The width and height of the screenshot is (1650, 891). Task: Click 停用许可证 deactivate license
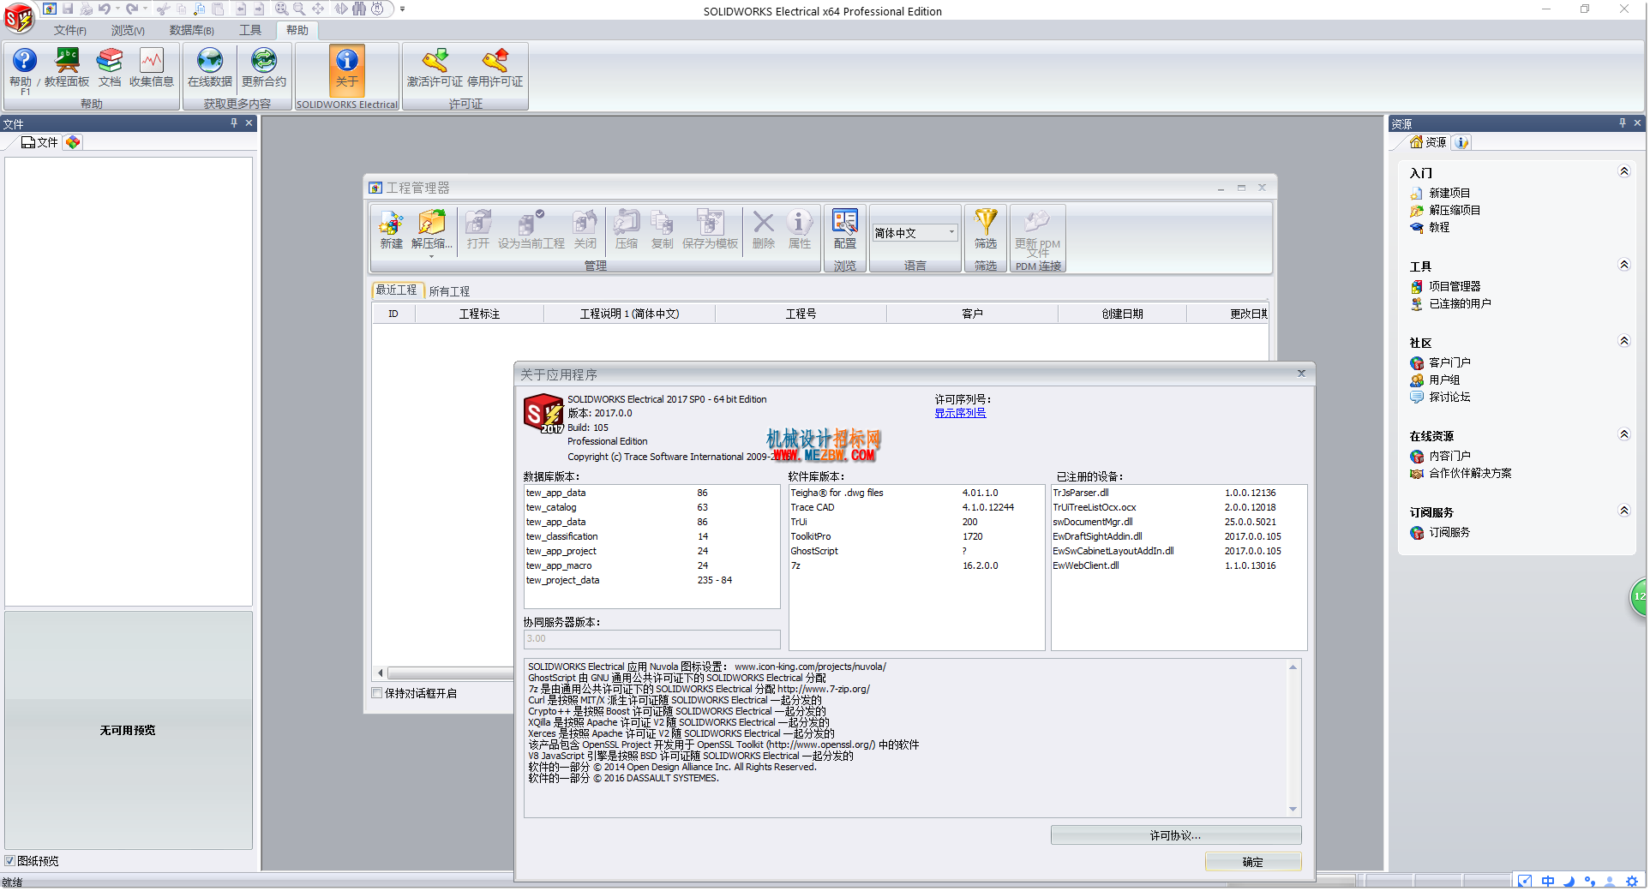click(495, 69)
